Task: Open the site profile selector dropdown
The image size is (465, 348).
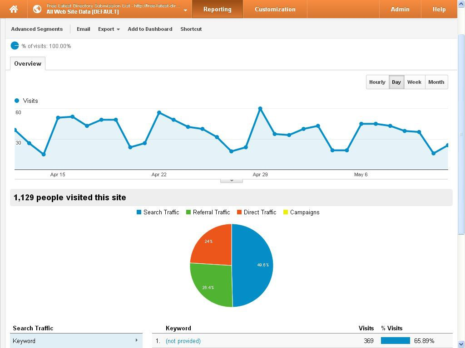Action: pyautogui.click(x=185, y=10)
